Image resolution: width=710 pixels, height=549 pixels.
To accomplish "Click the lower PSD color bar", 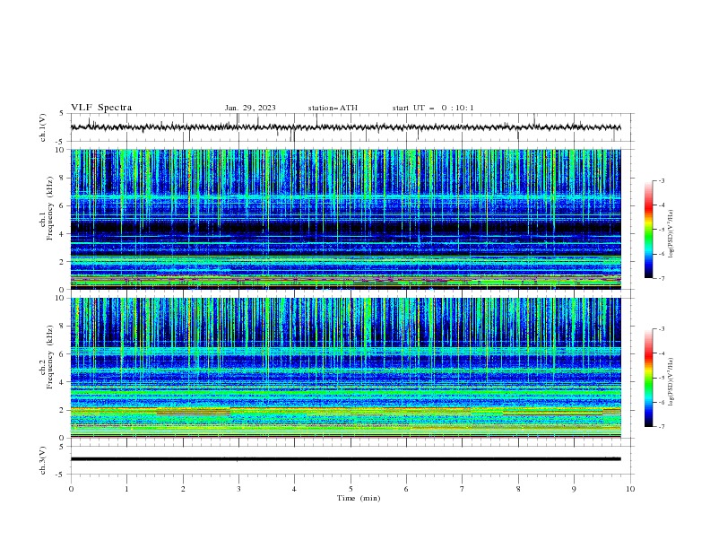I will point(649,378).
